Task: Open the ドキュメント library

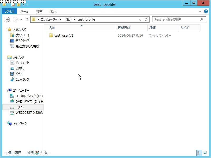Action: [22, 63]
